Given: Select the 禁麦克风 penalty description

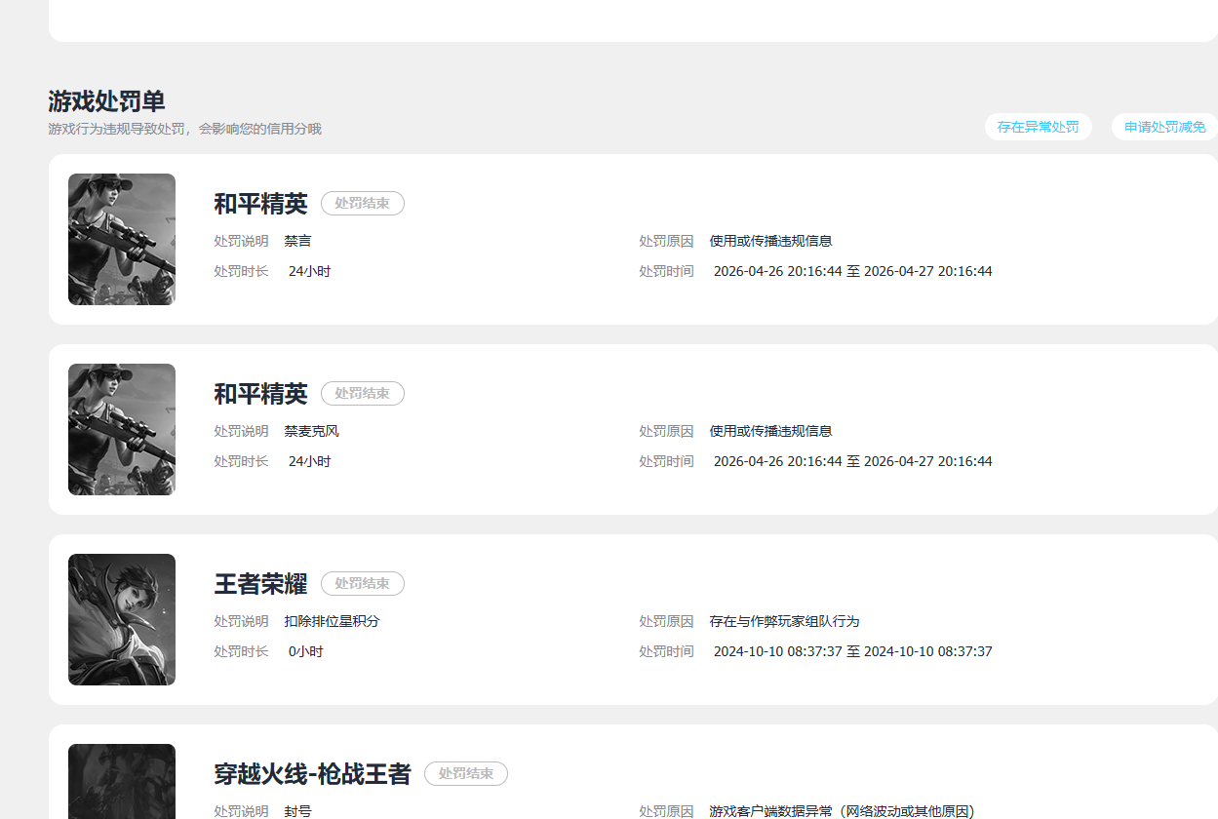Looking at the screenshot, I should [x=312, y=431].
